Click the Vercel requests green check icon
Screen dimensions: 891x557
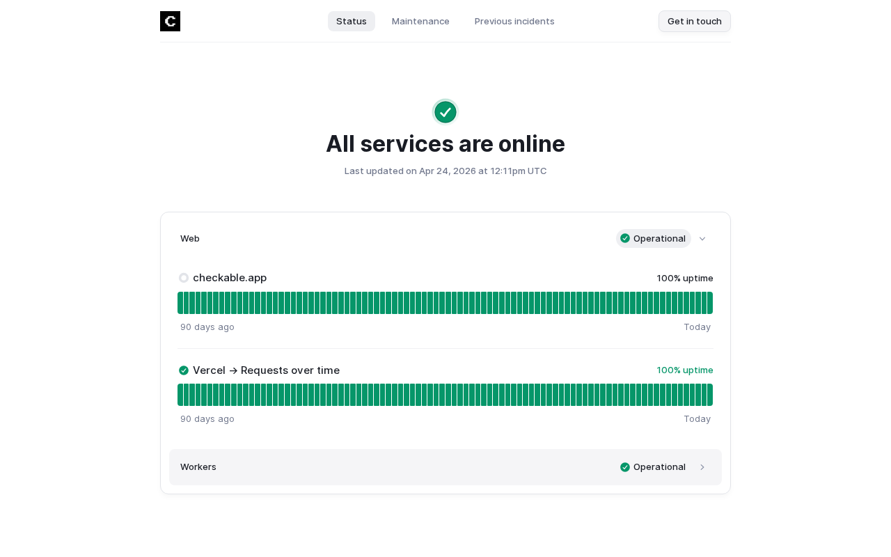184,370
